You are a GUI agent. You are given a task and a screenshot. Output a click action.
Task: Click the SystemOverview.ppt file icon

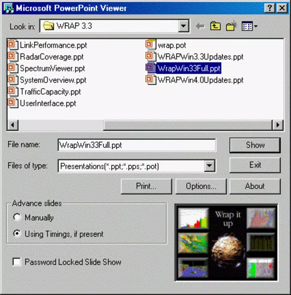pyautogui.click(x=13, y=80)
